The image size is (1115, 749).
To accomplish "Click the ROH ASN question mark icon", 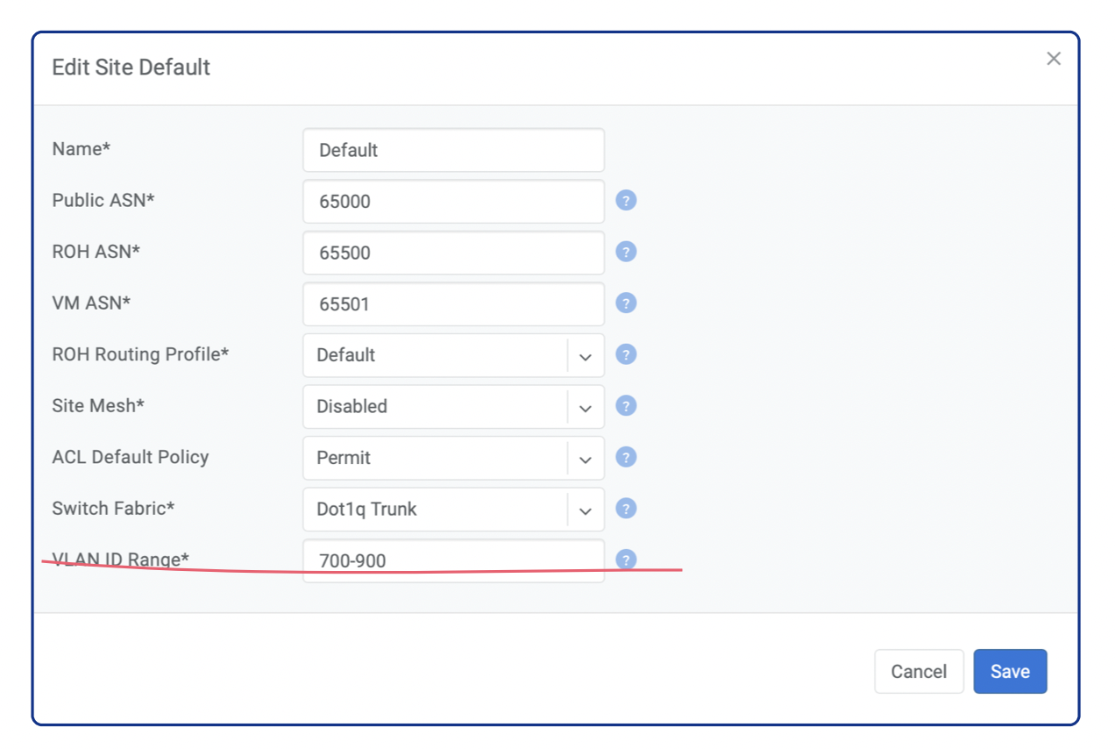I will coord(625,252).
